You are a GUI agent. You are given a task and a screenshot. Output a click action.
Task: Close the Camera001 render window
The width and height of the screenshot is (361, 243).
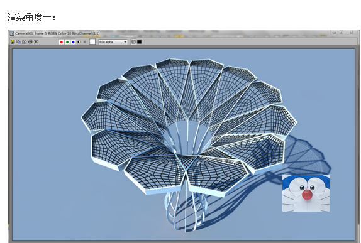352,33
